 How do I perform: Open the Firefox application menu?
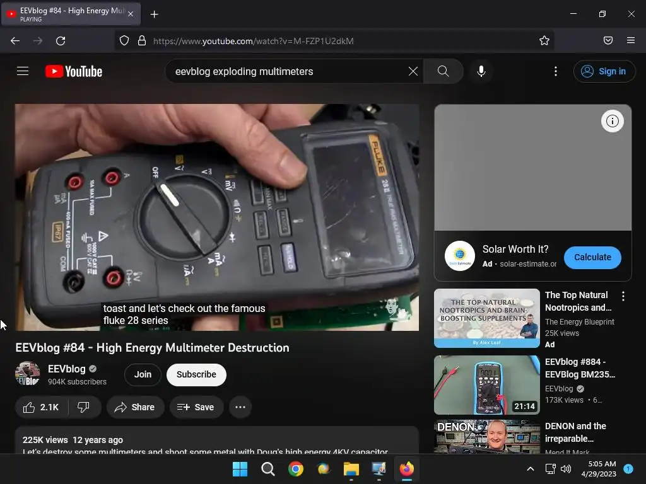pos(630,40)
